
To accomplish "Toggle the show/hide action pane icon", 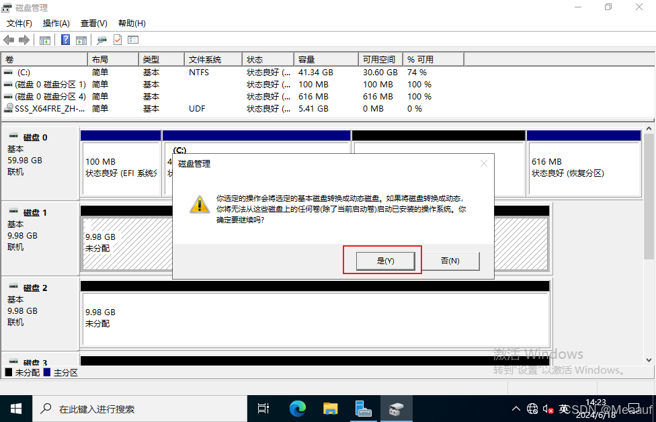I will [81, 40].
